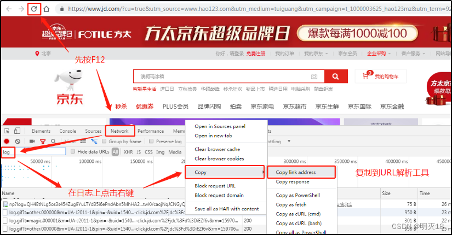The width and height of the screenshot is (452, 235).
Task: Click the padlock icon in address bar
Action: point(62,9)
